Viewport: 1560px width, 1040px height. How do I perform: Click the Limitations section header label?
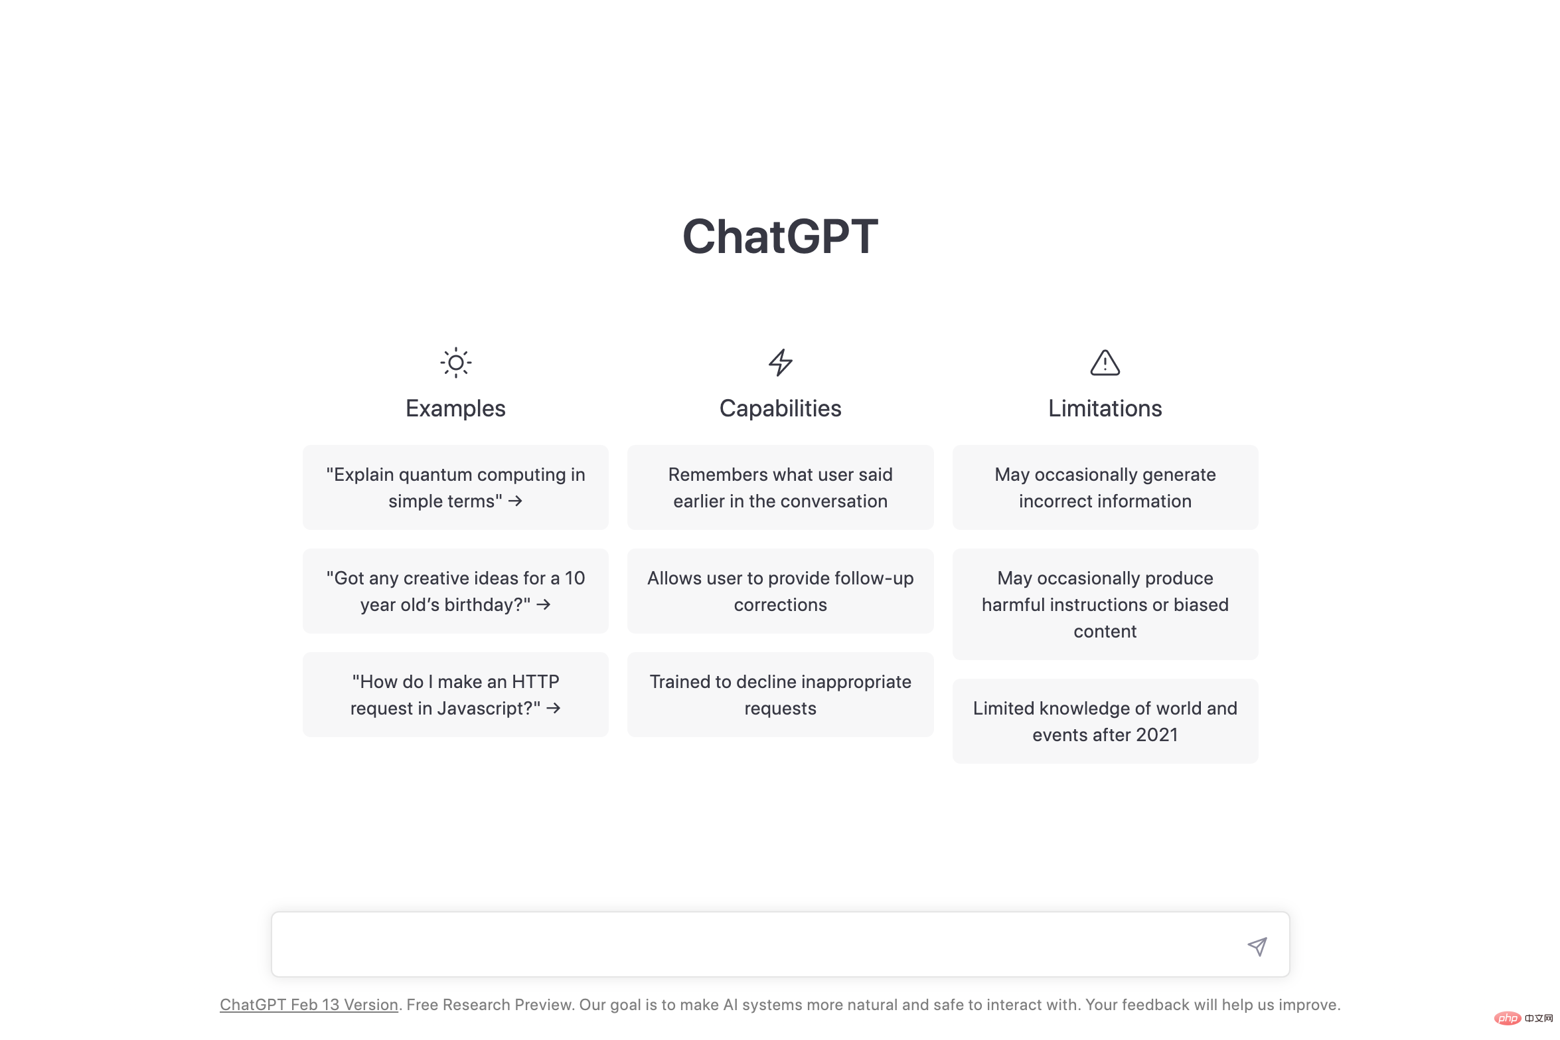(1104, 407)
